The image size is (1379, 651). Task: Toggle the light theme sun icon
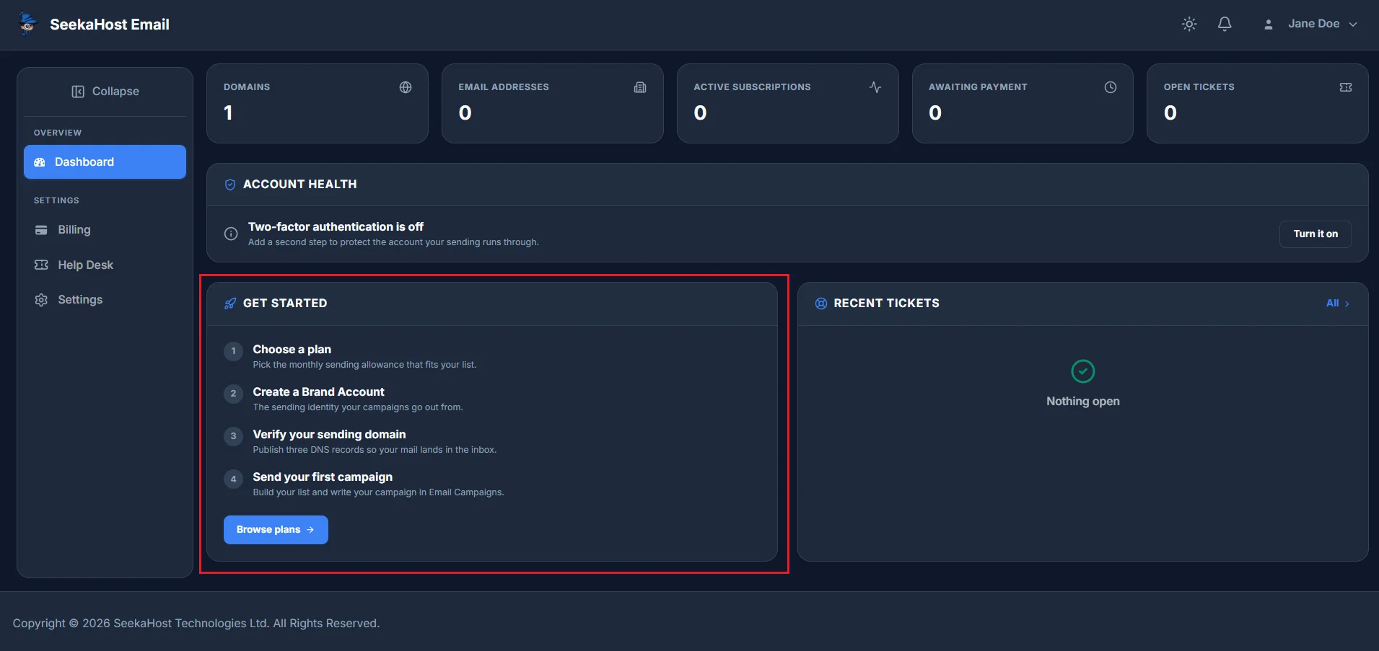(1189, 24)
